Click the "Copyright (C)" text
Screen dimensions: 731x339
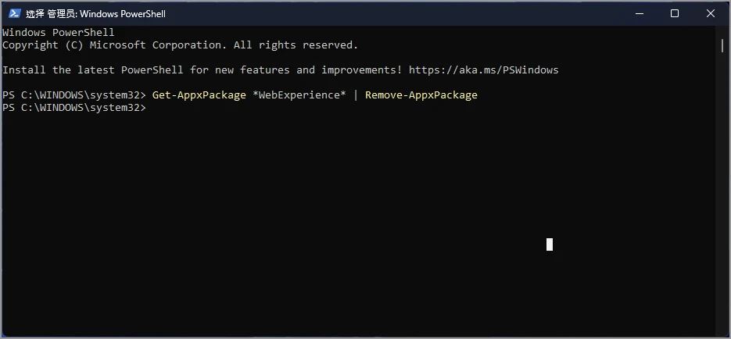coord(40,45)
